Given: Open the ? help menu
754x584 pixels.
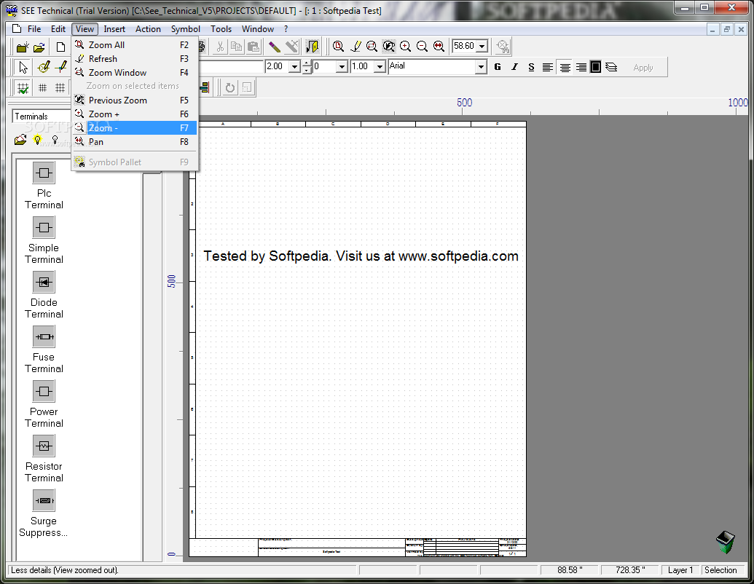Looking at the screenshot, I should pos(286,29).
